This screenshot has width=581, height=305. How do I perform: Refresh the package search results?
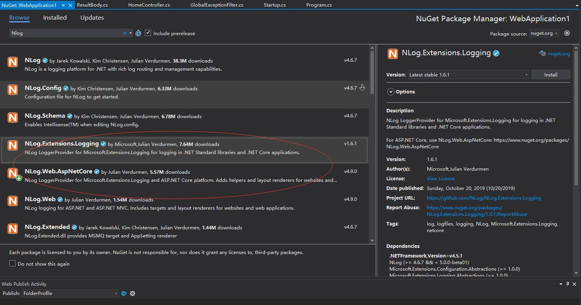coord(138,33)
